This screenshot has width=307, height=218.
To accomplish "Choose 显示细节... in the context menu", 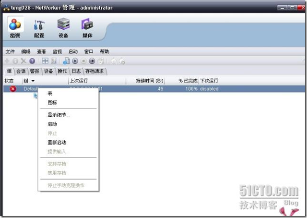I will click(59, 115).
